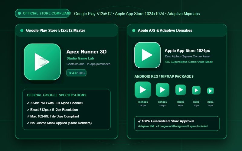Click the Official Google Specifications heading
This screenshot has width=242, height=151.
[57, 95]
